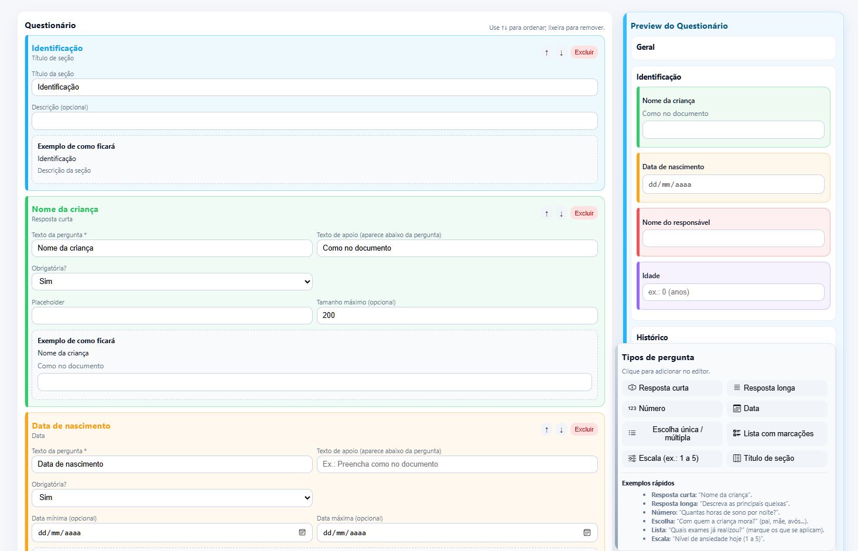Viewport: 858px width, 551px height.
Task: Add an Escala question type
Action: tap(672, 458)
